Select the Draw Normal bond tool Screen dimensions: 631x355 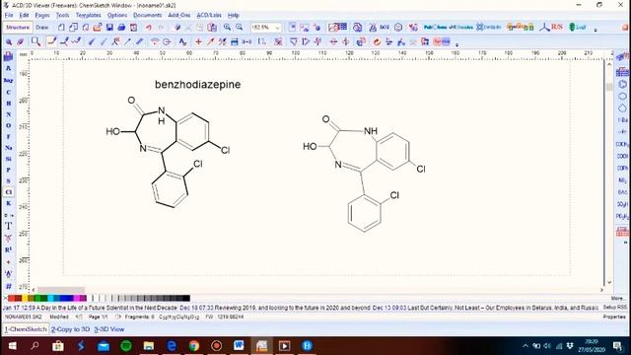pyautogui.click(x=51, y=41)
